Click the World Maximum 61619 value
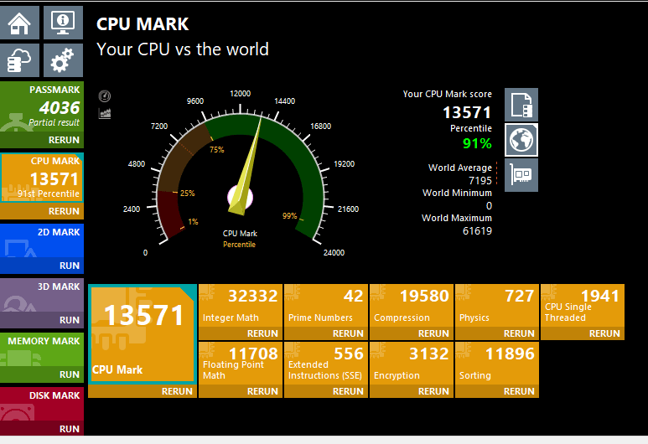Screen dimensions: 648x444 click(x=477, y=231)
